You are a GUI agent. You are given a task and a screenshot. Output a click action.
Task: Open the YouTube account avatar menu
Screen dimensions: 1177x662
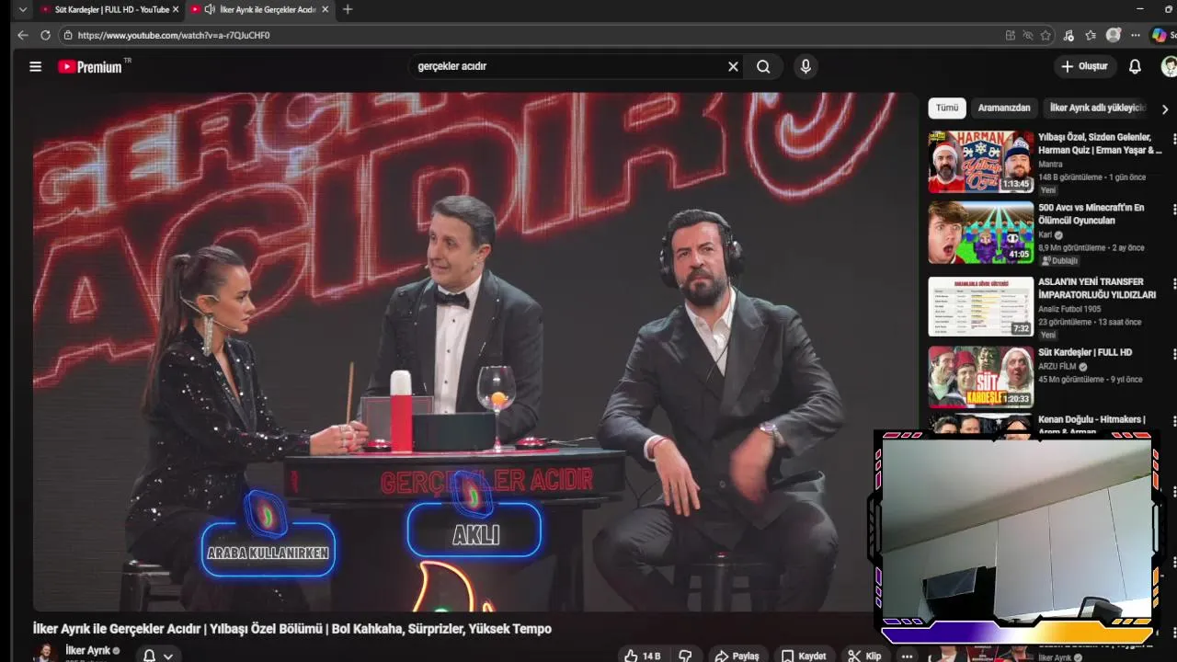(1169, 66)
